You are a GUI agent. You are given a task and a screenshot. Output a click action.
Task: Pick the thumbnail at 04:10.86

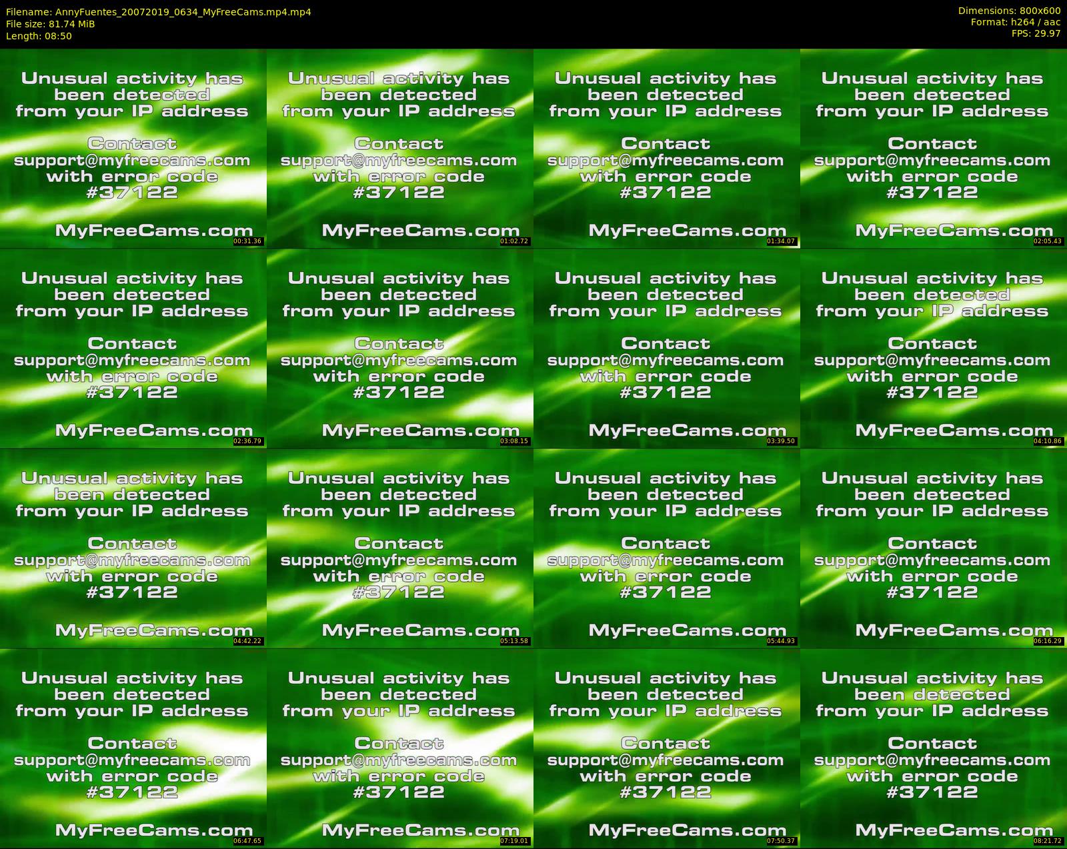[934, 348]
